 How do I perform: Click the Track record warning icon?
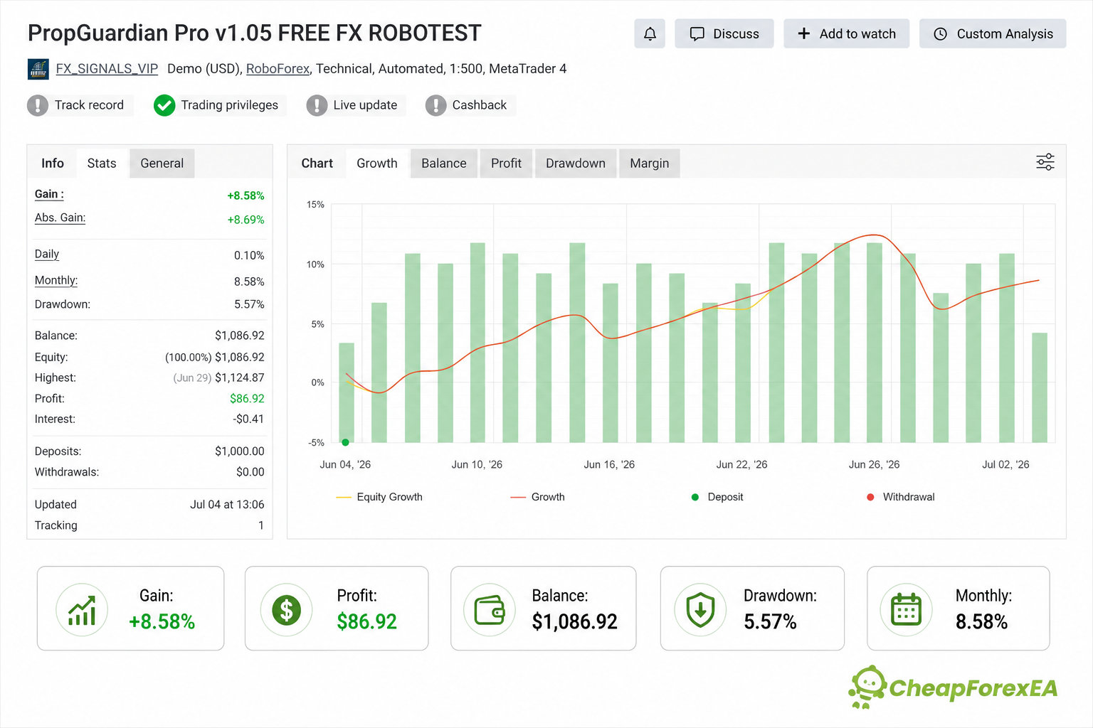[38, 105]
